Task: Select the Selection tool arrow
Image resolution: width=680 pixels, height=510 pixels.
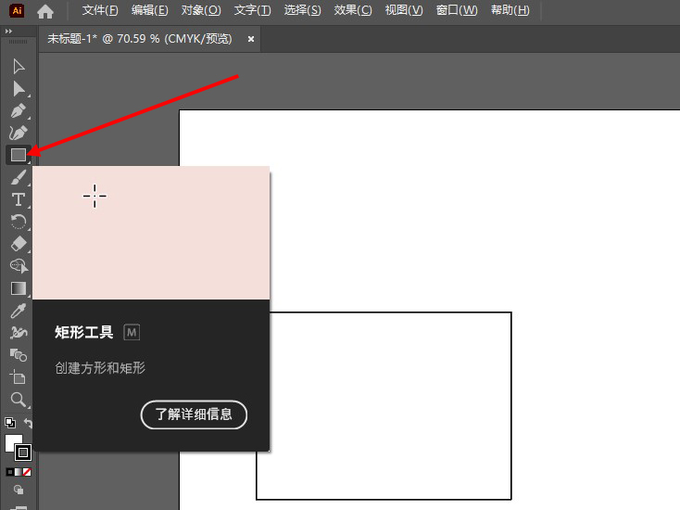Action: [18, 66]
